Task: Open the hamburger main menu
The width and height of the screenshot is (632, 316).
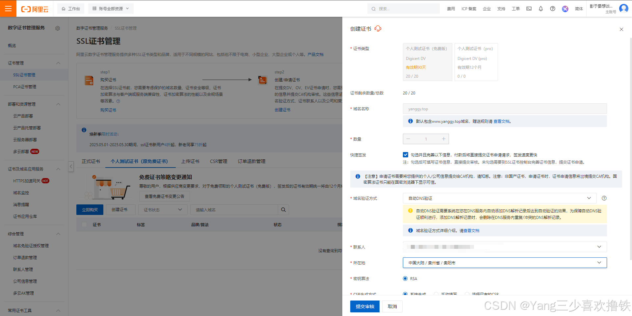Action: coord(8,9)
